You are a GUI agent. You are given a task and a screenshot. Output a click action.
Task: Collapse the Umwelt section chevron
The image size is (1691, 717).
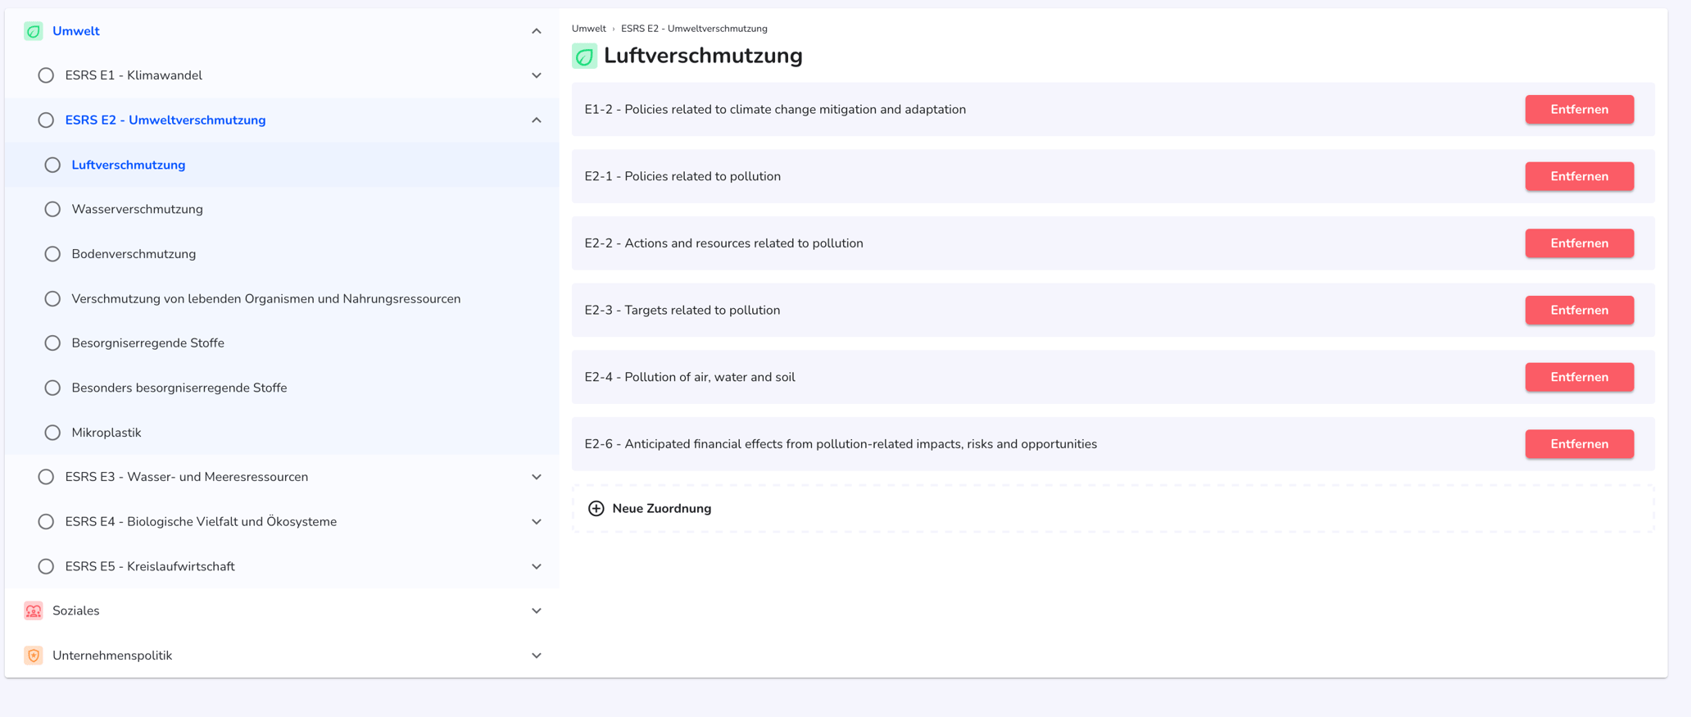click(537, 31)
